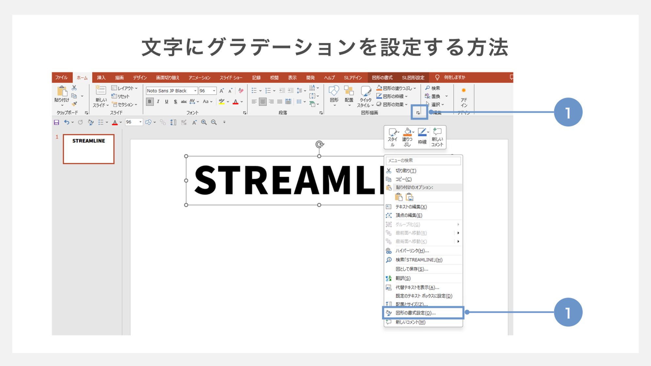Screen dimensions: 651x366
Task: Click the Cut scissors icon in the ribbon
Action: coord(74,88)
